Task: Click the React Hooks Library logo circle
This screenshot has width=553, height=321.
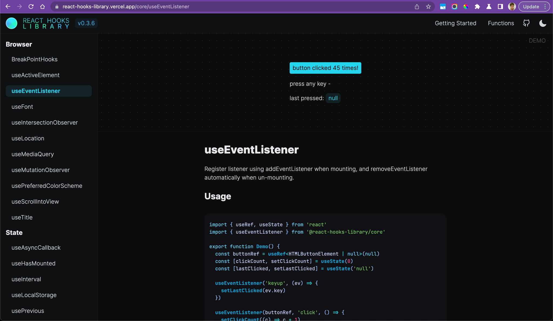Action: [x=12, y=23]
